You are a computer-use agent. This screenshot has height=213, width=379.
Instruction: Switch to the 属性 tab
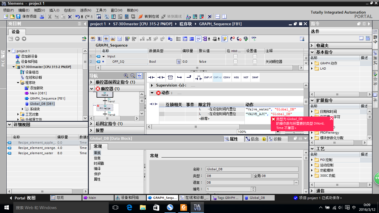234,139
